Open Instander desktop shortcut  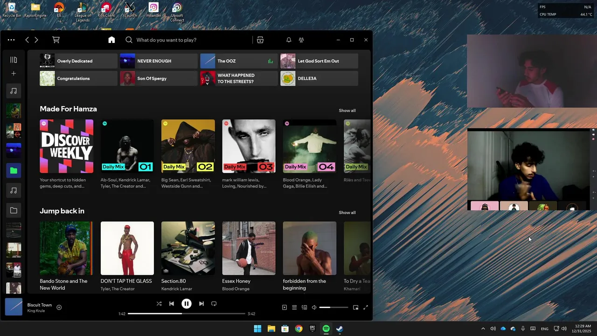coord(153,10)
